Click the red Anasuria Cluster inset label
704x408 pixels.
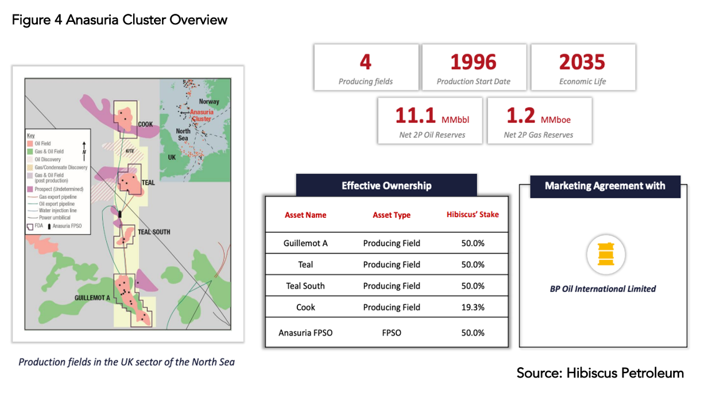[x=202, y=115]
